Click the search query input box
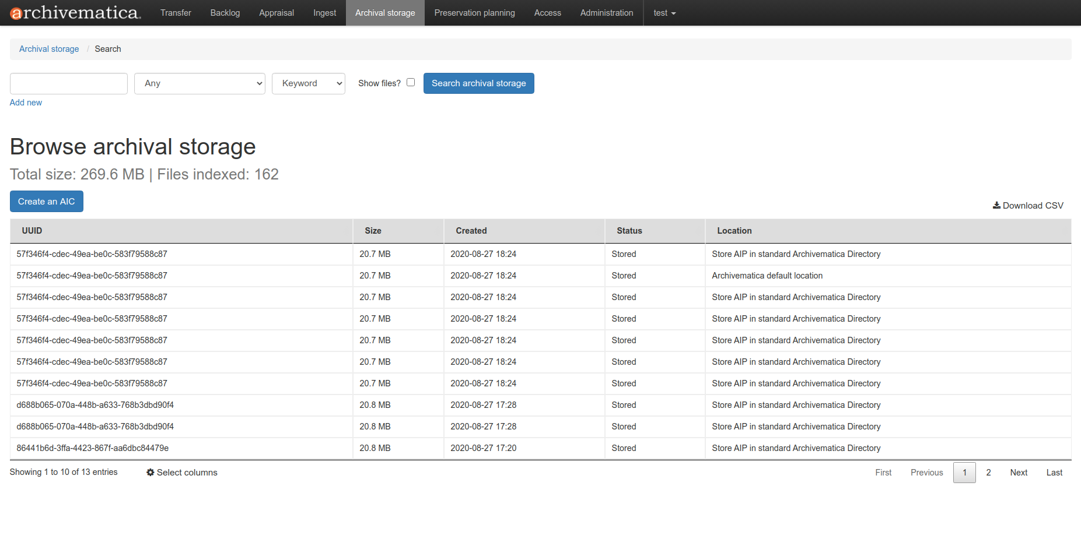 (68, 83)
